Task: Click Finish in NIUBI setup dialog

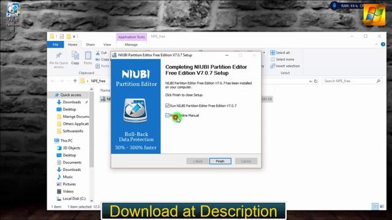Action: pyautogui.click(x=220, y=161)
